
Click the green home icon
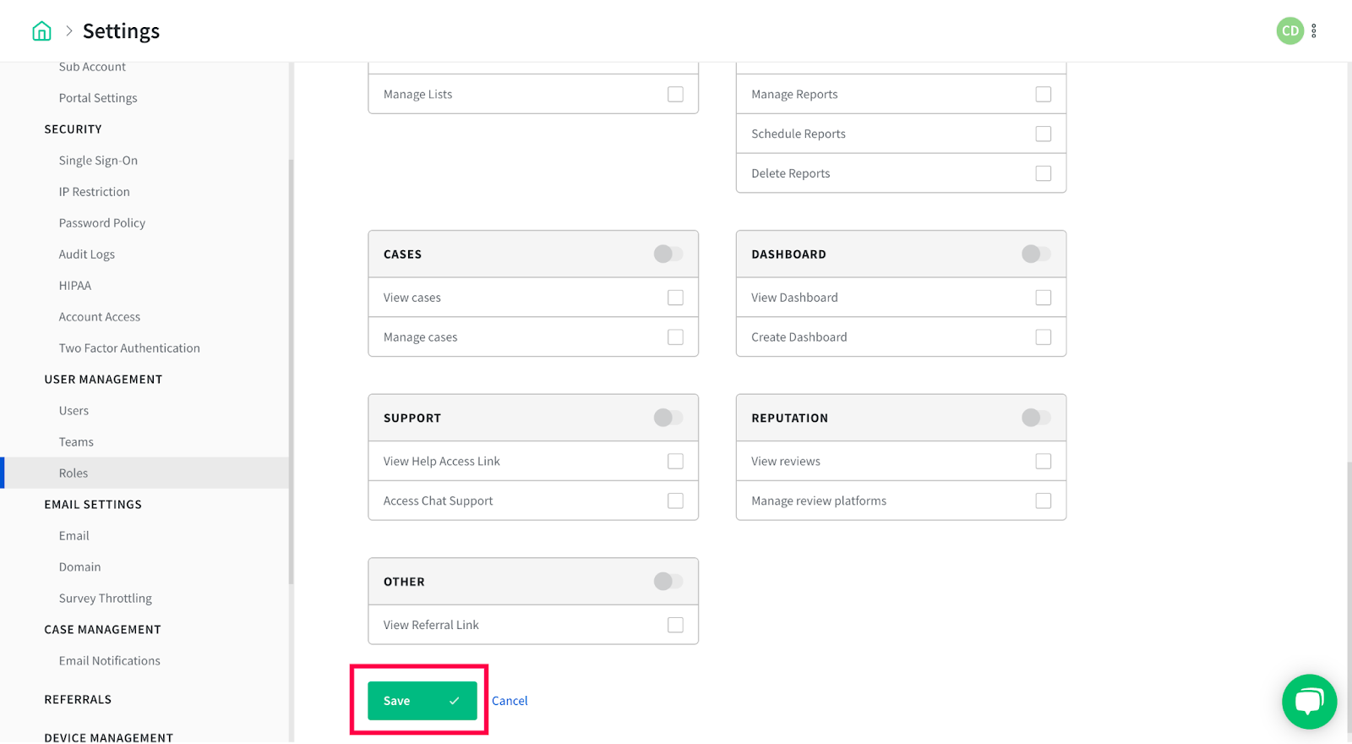tap(41, 31)
